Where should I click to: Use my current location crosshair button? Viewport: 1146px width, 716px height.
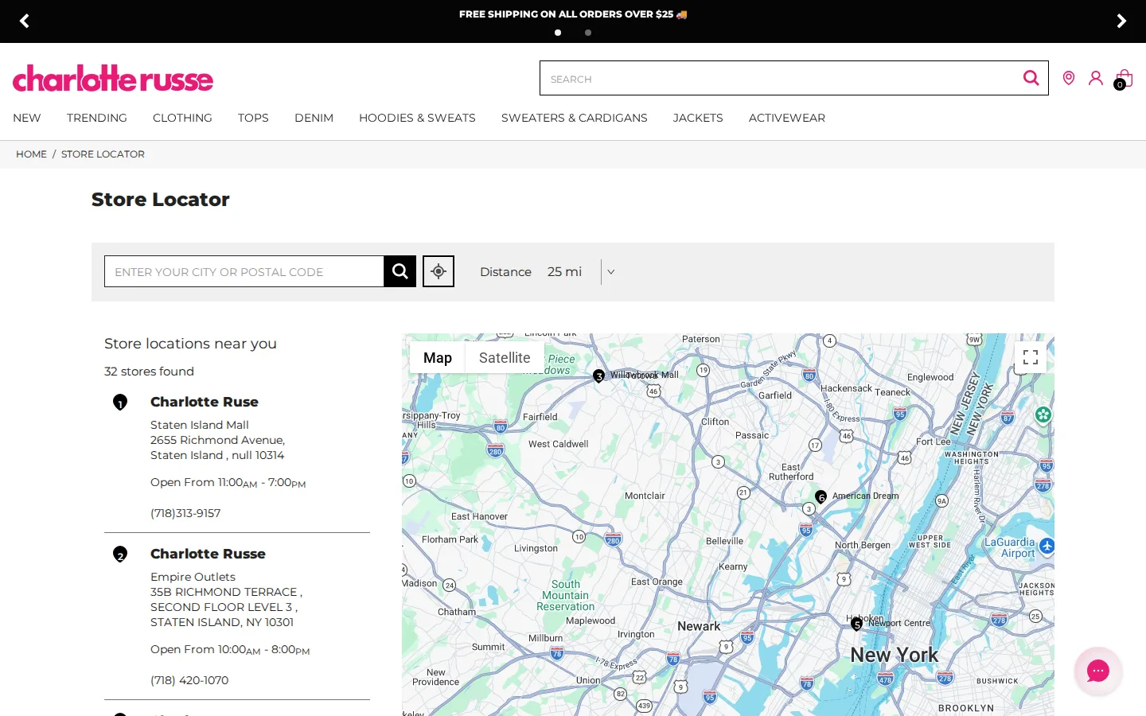point(439,271)
